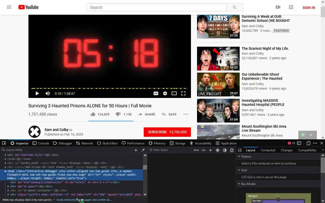The height and width of the screenshot is (203, 325).
Task: Collapse the Flexbox section
Action: click(239, 157)
